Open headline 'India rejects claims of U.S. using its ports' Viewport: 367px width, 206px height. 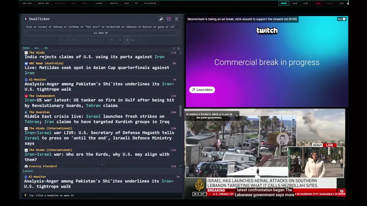pyautogui.click(x=94, y=57)
